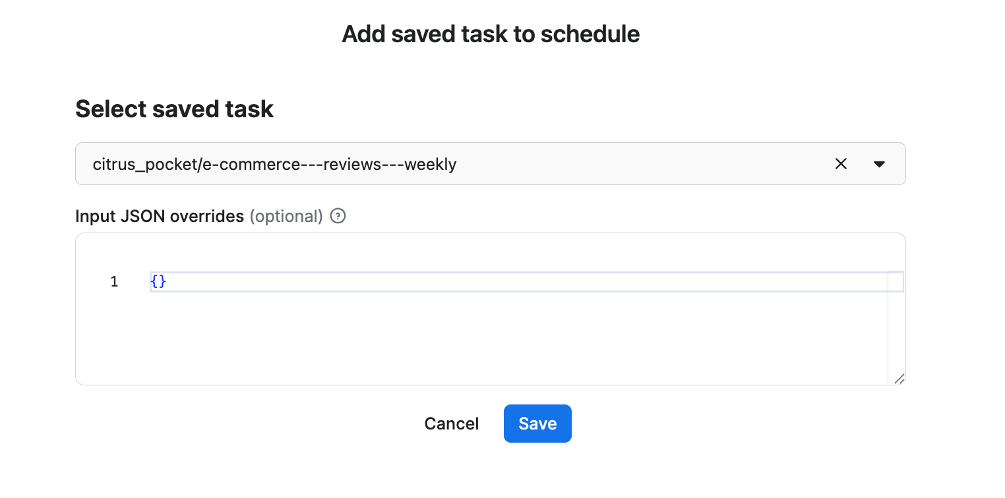The image size is (1005, 498).
Task: Click the help icon beside Input JSON overrides
Action: (x=338, y=216)
